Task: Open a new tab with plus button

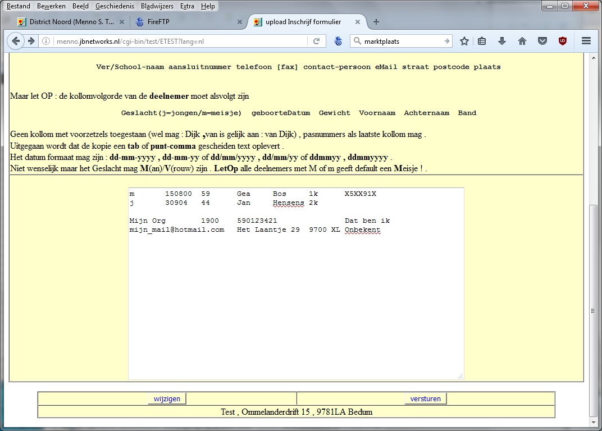Action: click(x=376, y=22)
